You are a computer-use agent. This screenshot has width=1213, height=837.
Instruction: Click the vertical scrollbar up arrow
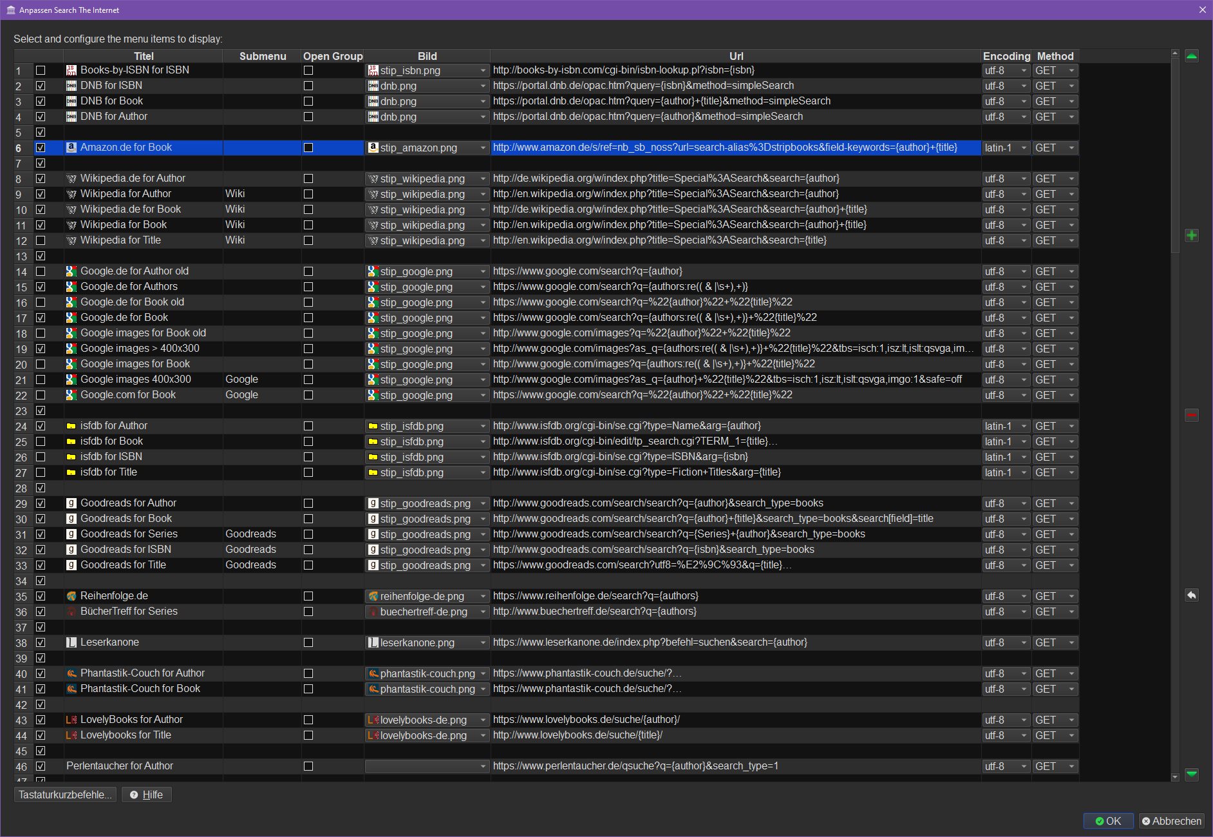coord(1175,53)
